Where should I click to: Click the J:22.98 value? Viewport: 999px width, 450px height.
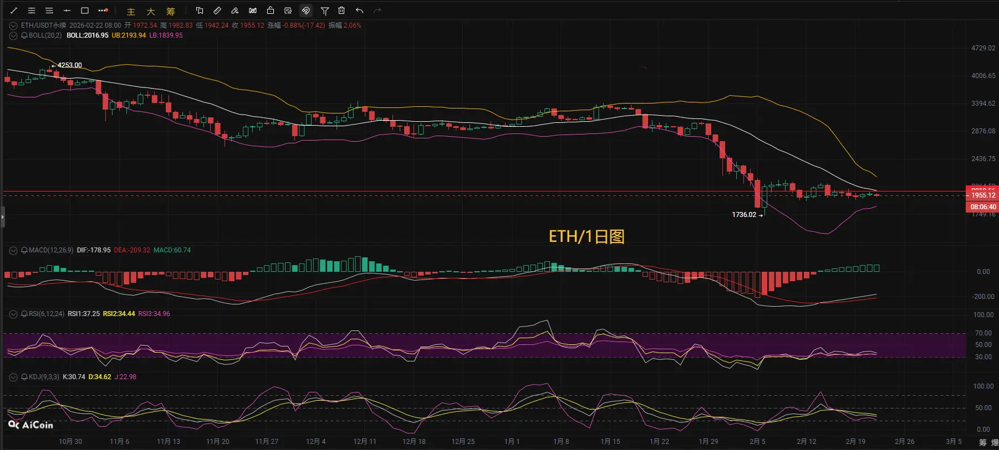pos(125,377)
